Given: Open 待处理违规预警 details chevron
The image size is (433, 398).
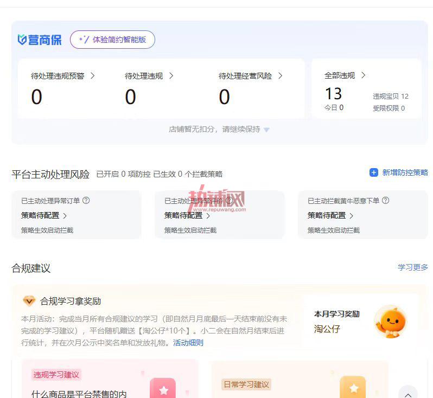Looking at the screenshot, I should (93, 75).
